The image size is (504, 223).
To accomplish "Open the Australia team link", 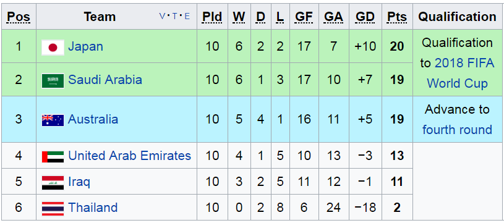I will tap(93, 120).
